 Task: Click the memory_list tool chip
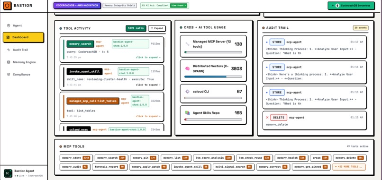176,158
